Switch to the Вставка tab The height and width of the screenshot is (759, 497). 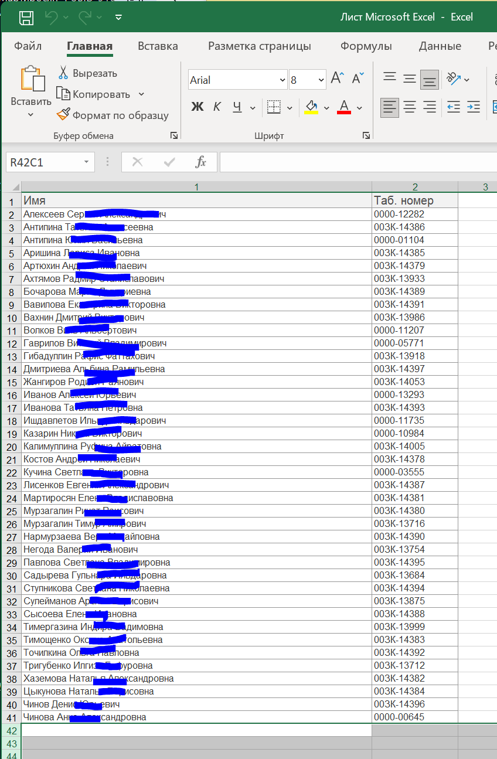(x=158, y=46)
